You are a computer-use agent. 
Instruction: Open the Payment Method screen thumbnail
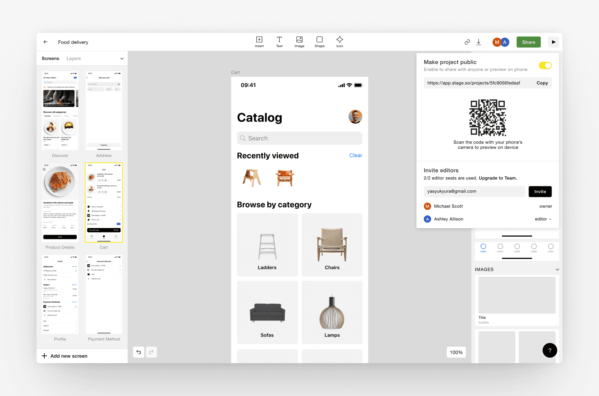(104, 294)
